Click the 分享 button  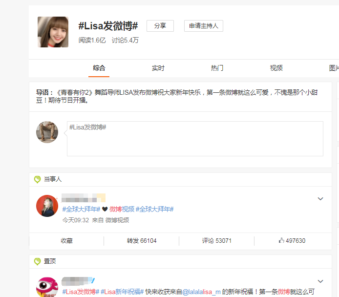click(160, 26)
